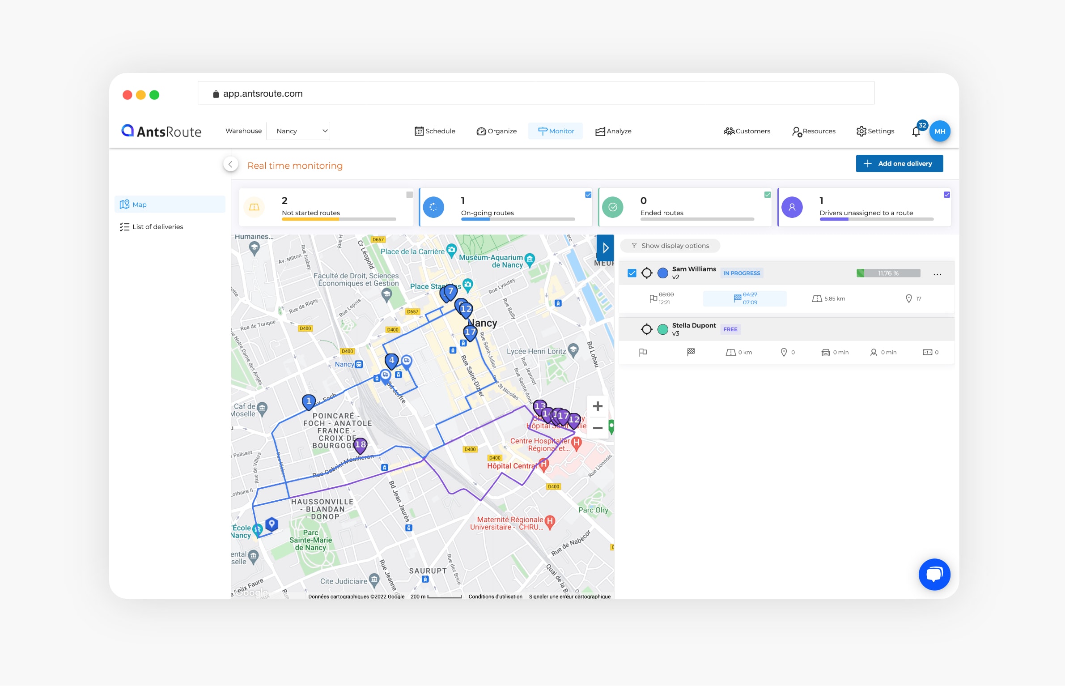Open the Schedule menu

coord(435,131)
